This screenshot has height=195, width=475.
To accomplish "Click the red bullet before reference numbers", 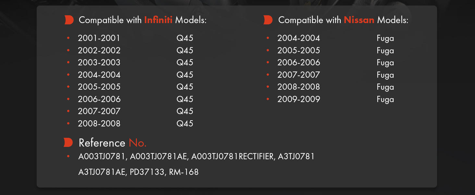I will [68, 157].
